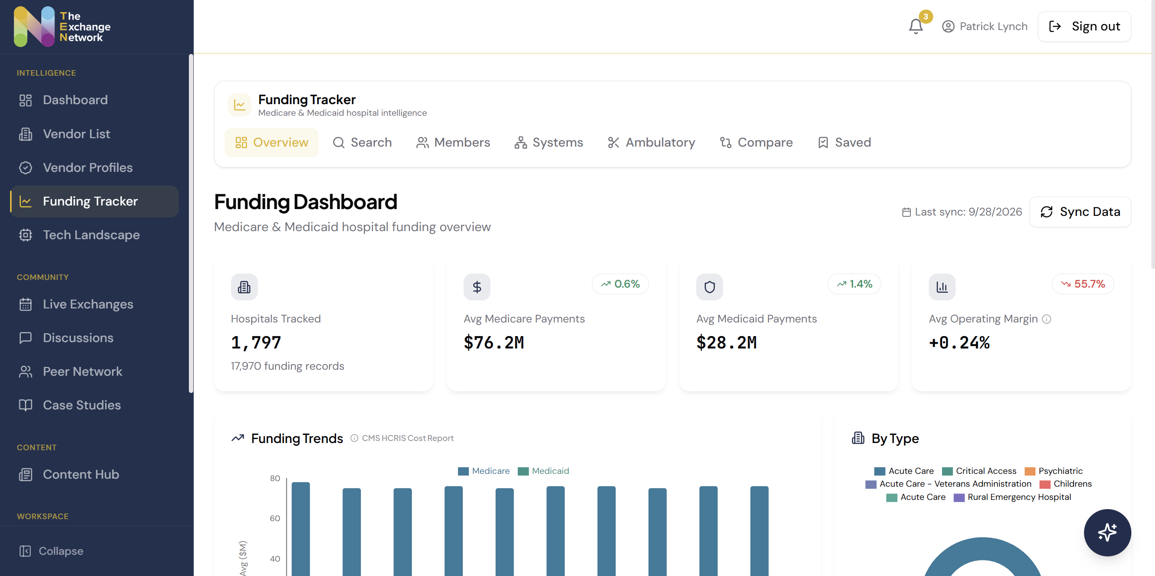Toggle Childrens in By Type legend
Screen dimensions: 1155x576
coord(1065,484)
